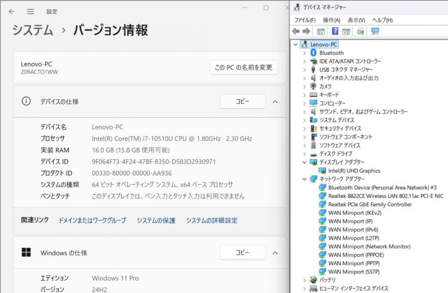Expand USB コネクタ マネージャー node
Image resolution: width=448 pixels, height=293 pixels.
pyautogui.click(x=305, y=70)
